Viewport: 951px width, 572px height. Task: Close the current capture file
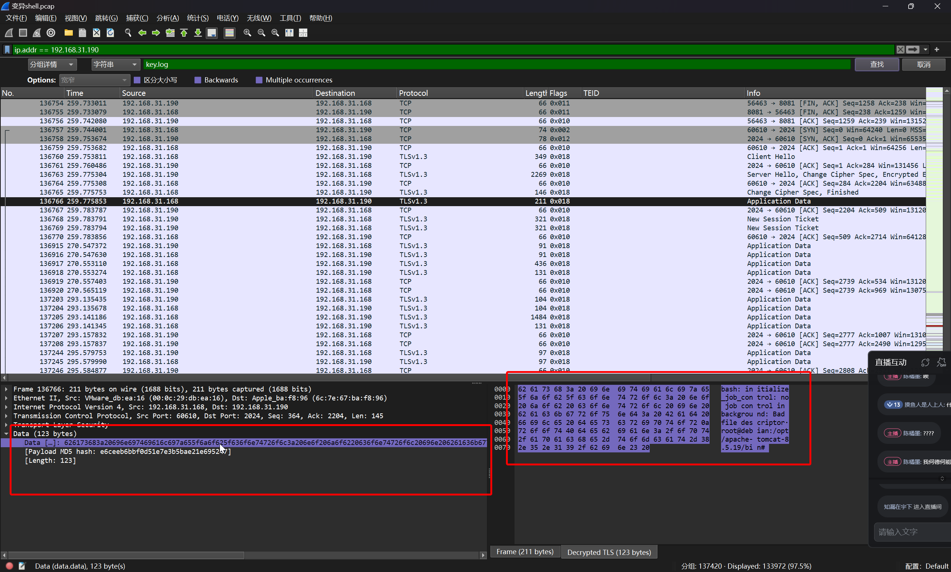coord(96,33)
